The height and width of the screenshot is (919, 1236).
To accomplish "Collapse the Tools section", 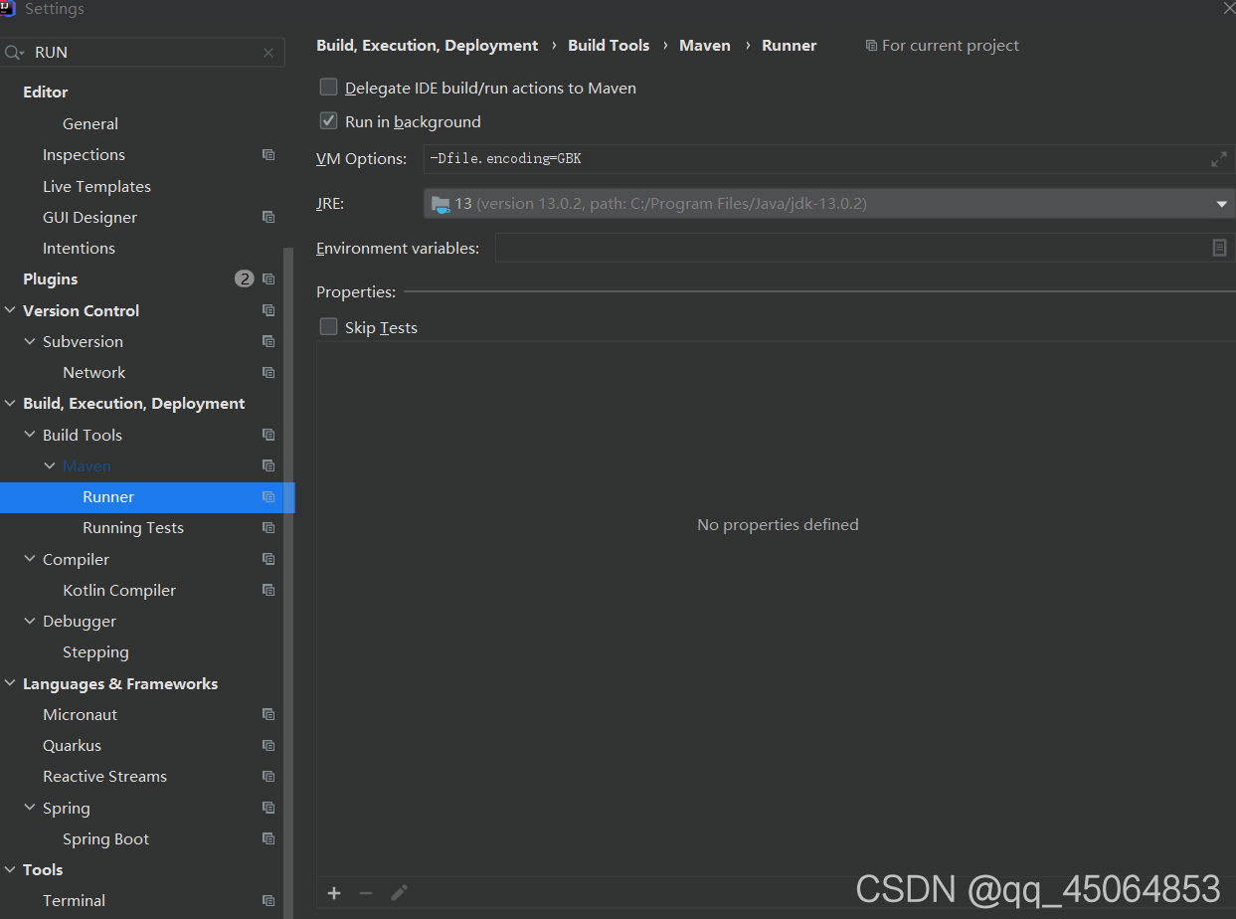I will (x=10, y=869).
